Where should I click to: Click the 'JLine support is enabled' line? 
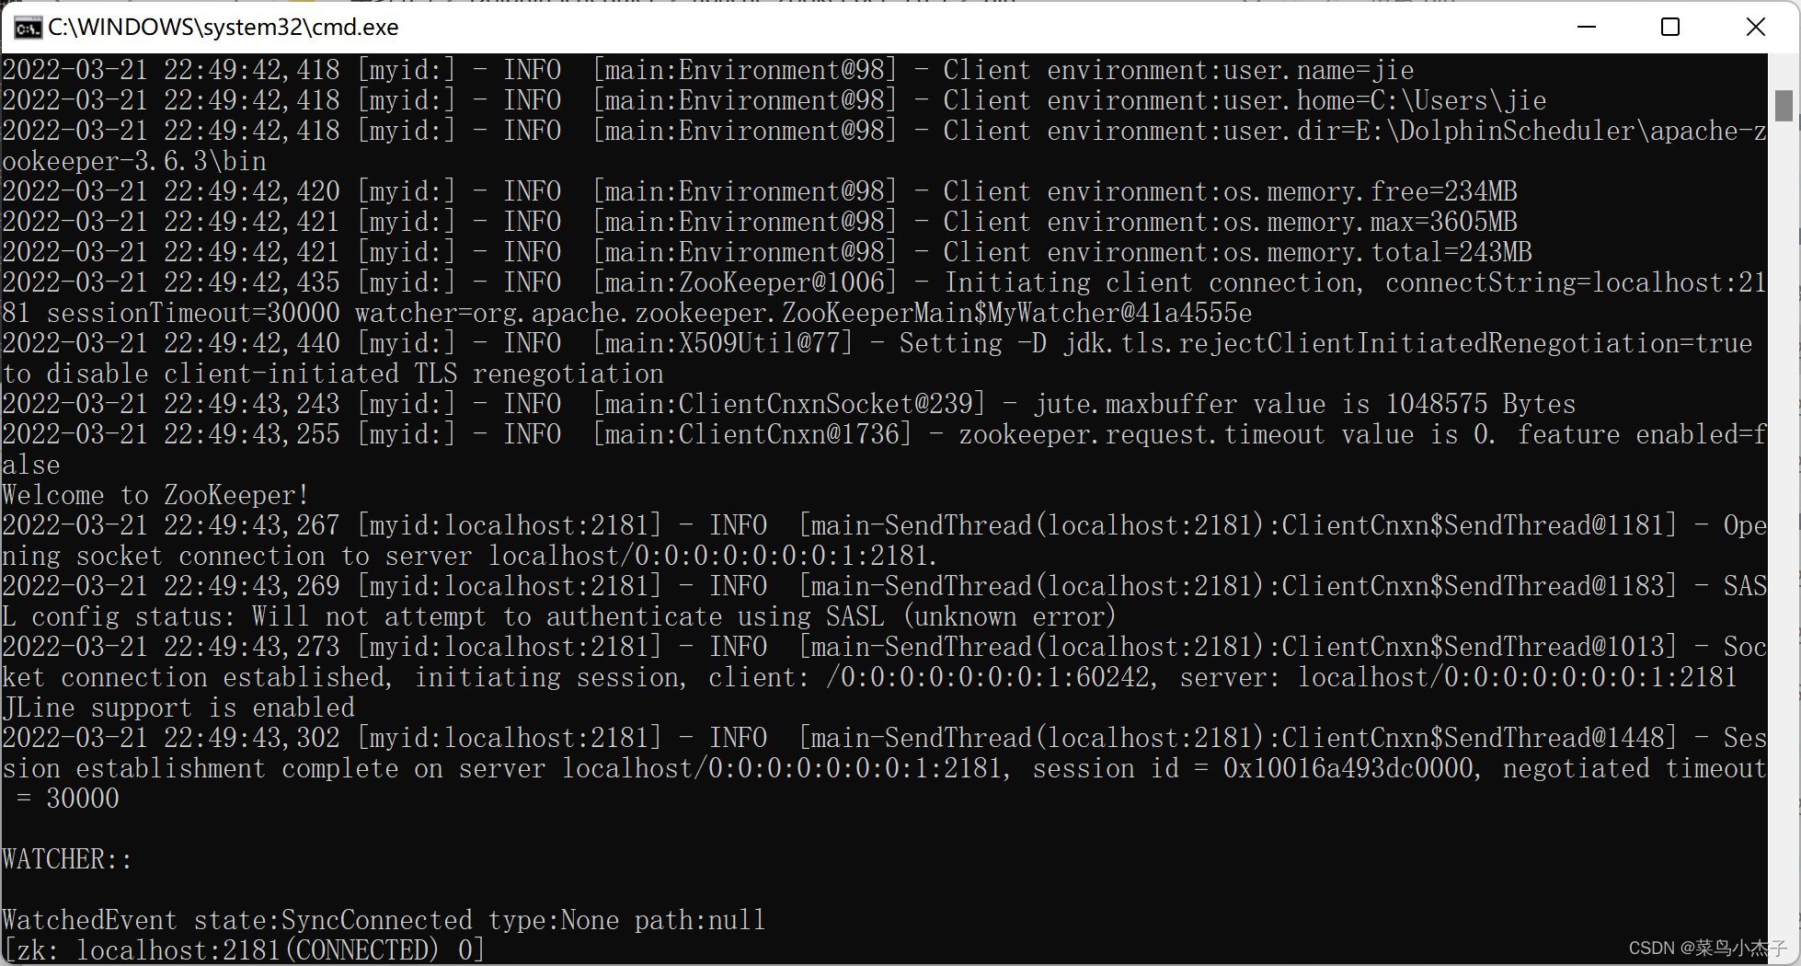(178, 707)
